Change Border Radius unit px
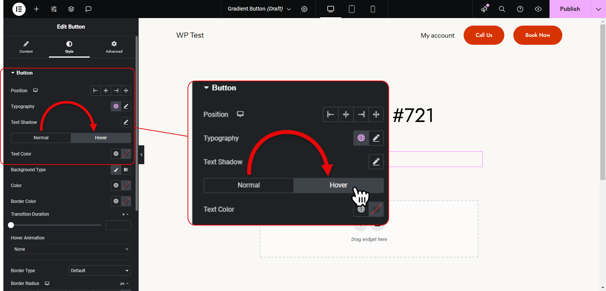 [x=124, y=283]
